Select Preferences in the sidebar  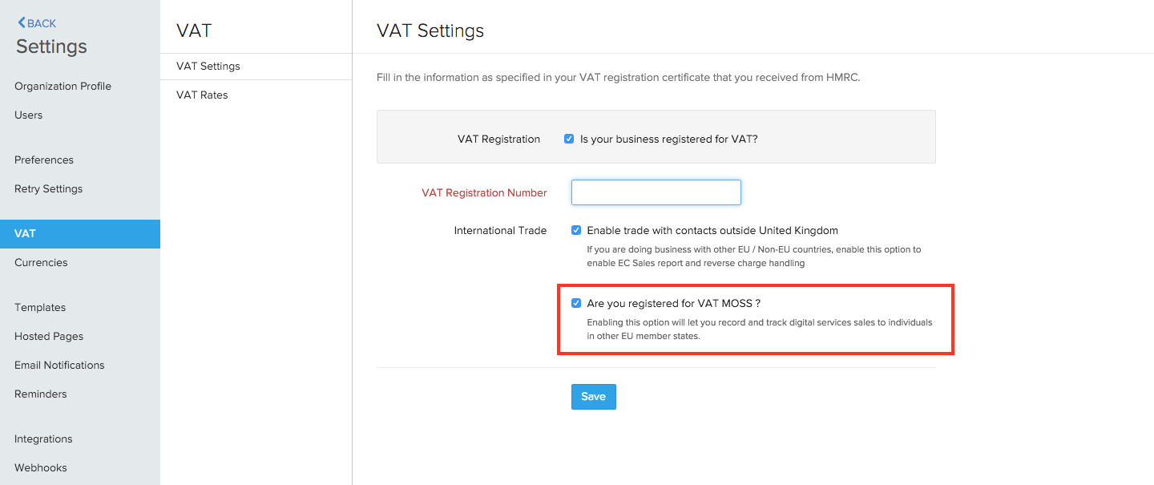point(44,160)
